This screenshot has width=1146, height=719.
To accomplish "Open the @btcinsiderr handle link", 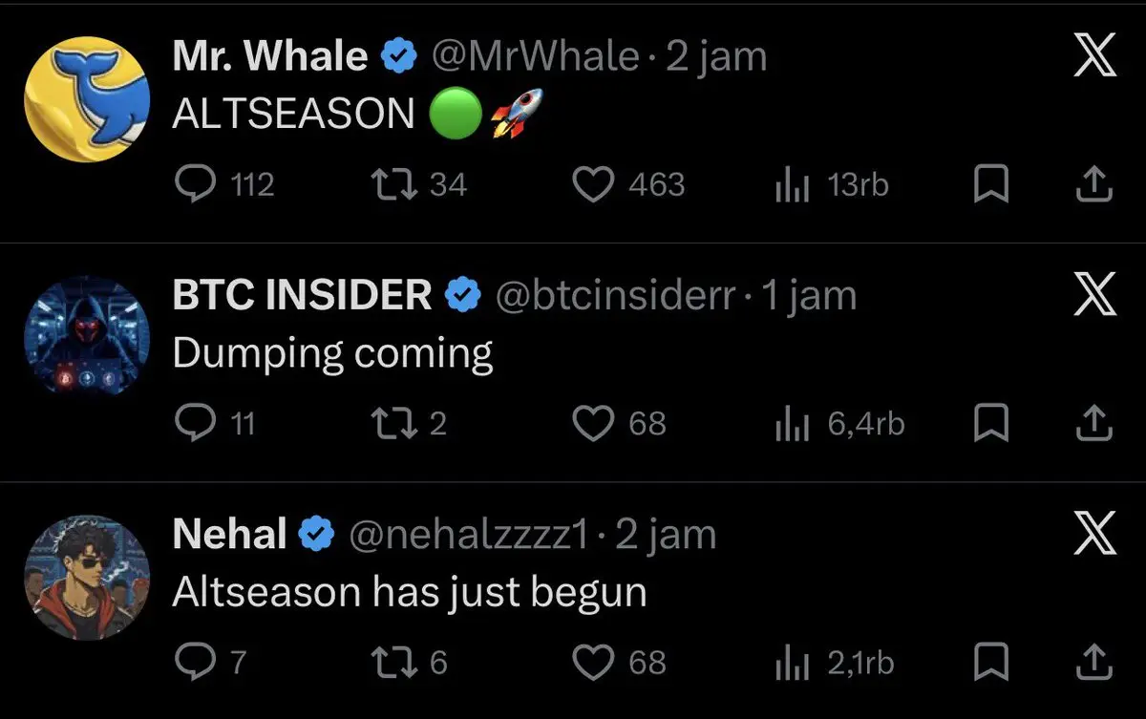I will tap(616, 296).
